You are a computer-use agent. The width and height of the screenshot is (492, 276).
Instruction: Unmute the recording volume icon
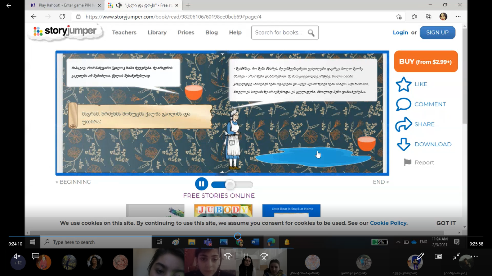point(17,256)
